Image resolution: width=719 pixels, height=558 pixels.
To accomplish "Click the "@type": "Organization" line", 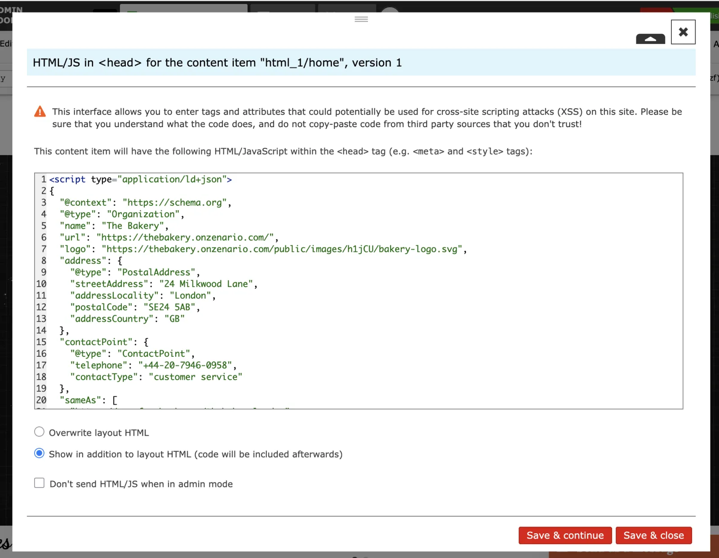I will [122, 214].
